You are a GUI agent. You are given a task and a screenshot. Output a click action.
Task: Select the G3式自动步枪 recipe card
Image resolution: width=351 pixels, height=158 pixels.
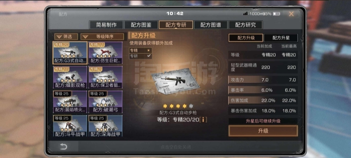(x=70, y=53)
